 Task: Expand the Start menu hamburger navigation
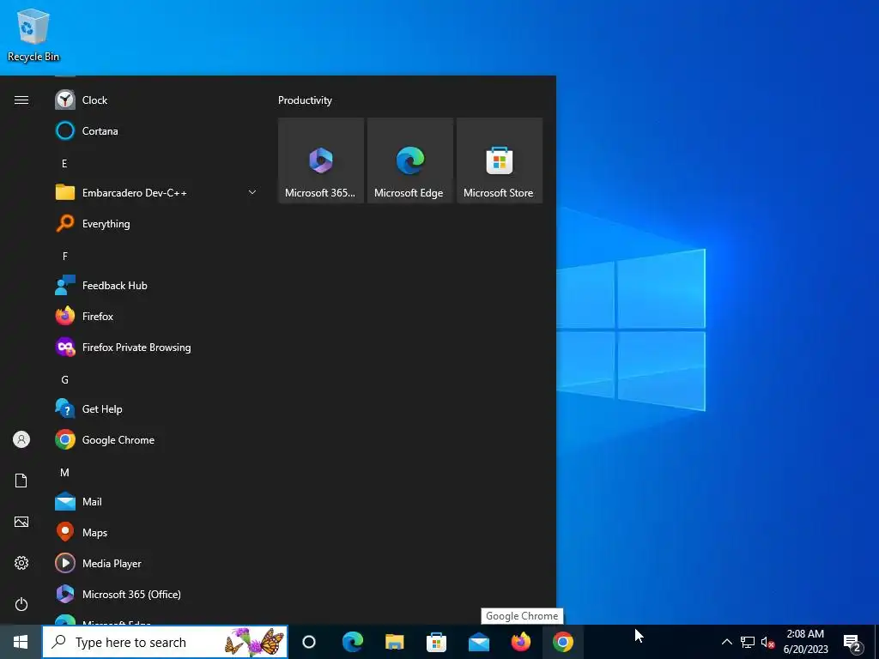[21, 100]
